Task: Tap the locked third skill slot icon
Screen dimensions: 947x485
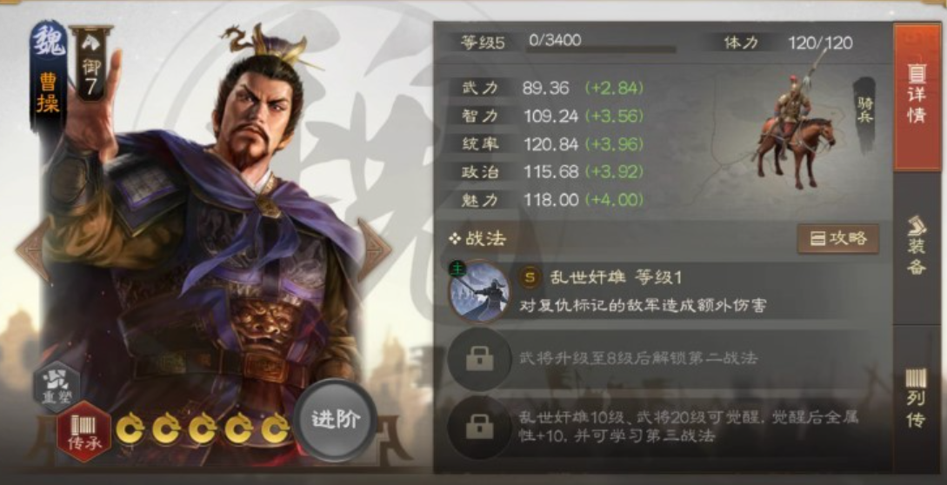Action: coord(479,427)
